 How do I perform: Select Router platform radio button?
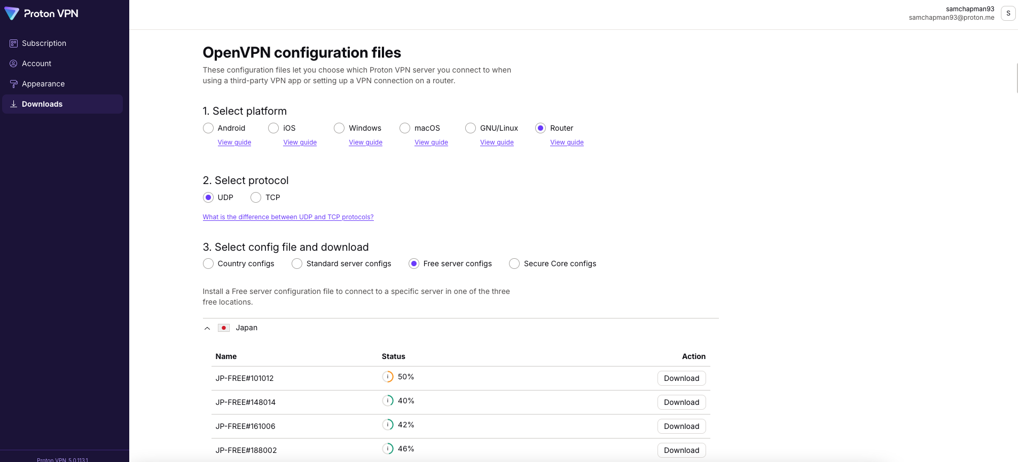click(x=541, y=128)
